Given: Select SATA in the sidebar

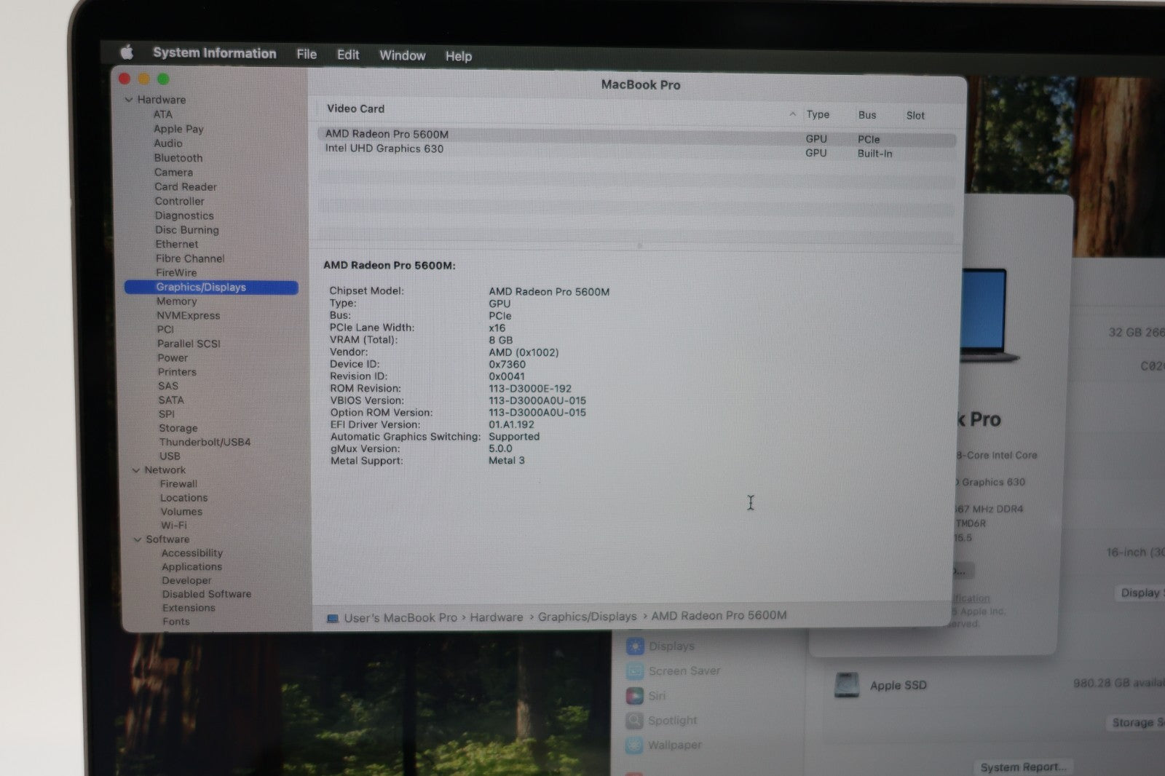Looking at the screenshot, I should pos(171,400).
